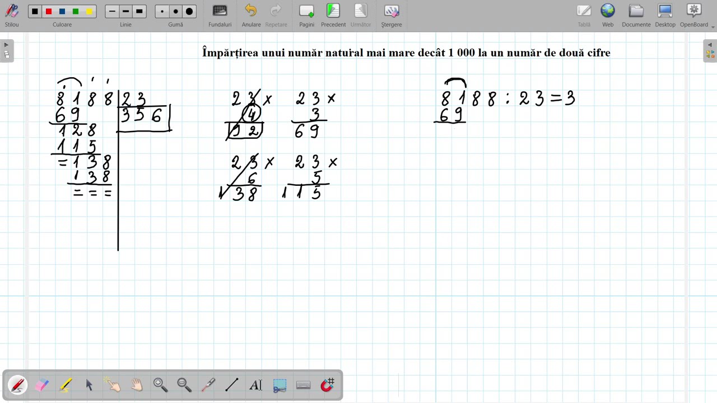
Task: Select the straight line drawing tool
Action: coord(232,385)
